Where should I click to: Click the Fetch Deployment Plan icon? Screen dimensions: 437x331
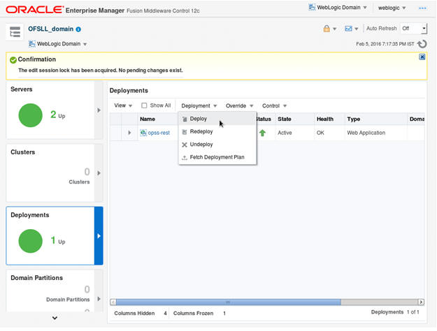tap(185, 158)
